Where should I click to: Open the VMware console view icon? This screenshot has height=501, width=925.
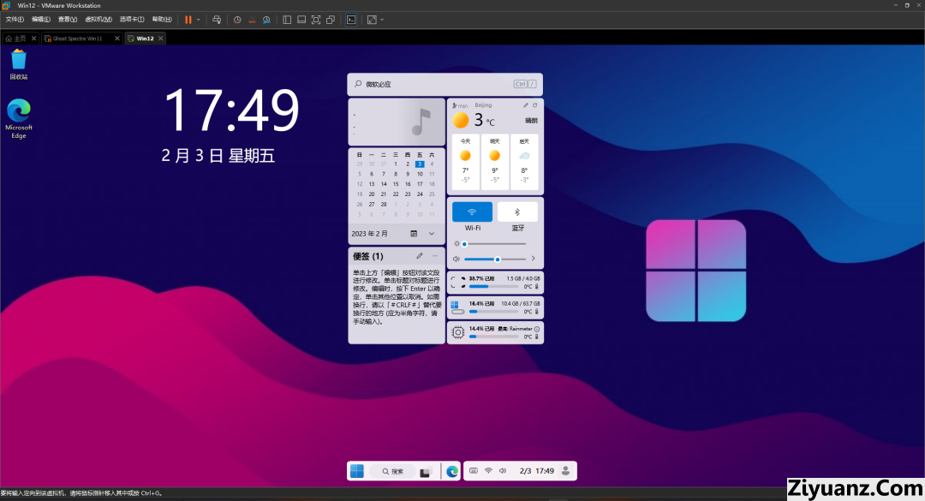click(x=351, y=19)
